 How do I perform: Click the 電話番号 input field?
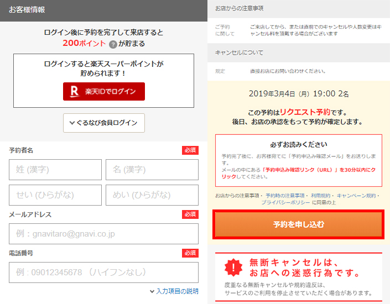tap(103, 272)
